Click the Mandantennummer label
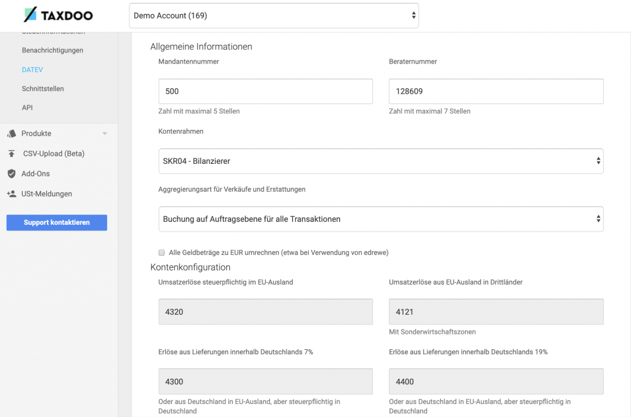Image resolution: width=631 pixels, height=417 pixels. [189, 62]
